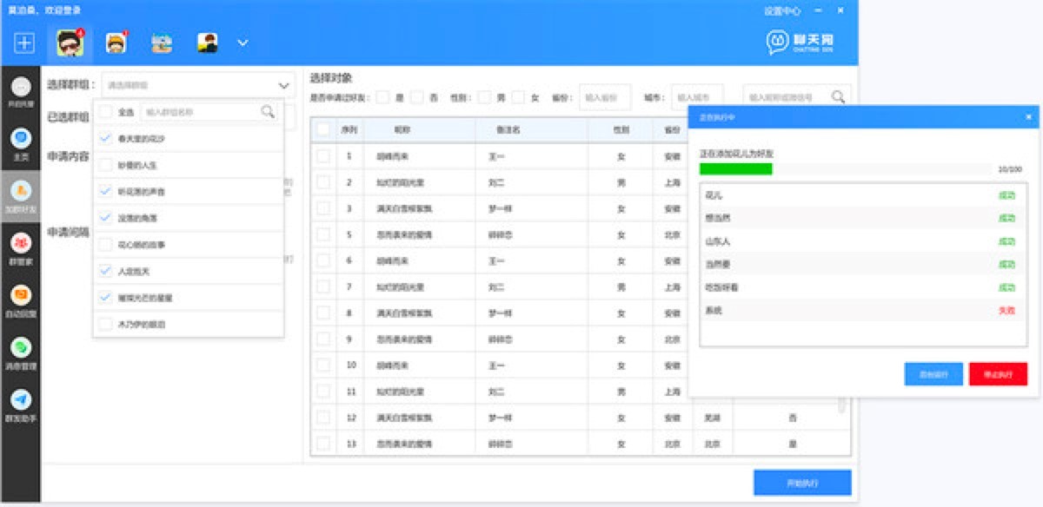The width and height of the screenshot is (1043, 507).
Task: Click the green progress bar in the dialog
Action: (735, 168)
